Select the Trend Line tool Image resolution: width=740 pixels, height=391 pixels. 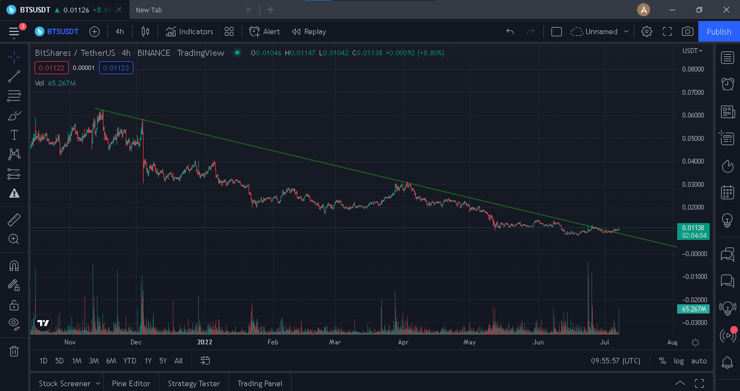14,76
